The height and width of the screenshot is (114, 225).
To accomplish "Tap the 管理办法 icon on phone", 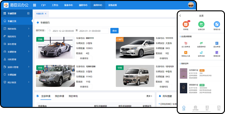I will [x=217, y=24].
